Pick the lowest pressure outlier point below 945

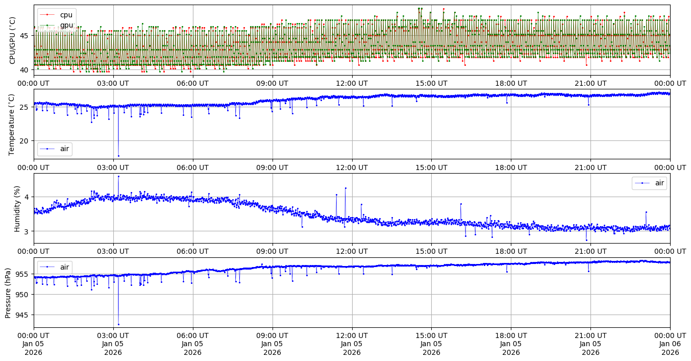coord(118,324)
